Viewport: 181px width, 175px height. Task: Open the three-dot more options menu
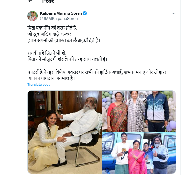point(173,13)
